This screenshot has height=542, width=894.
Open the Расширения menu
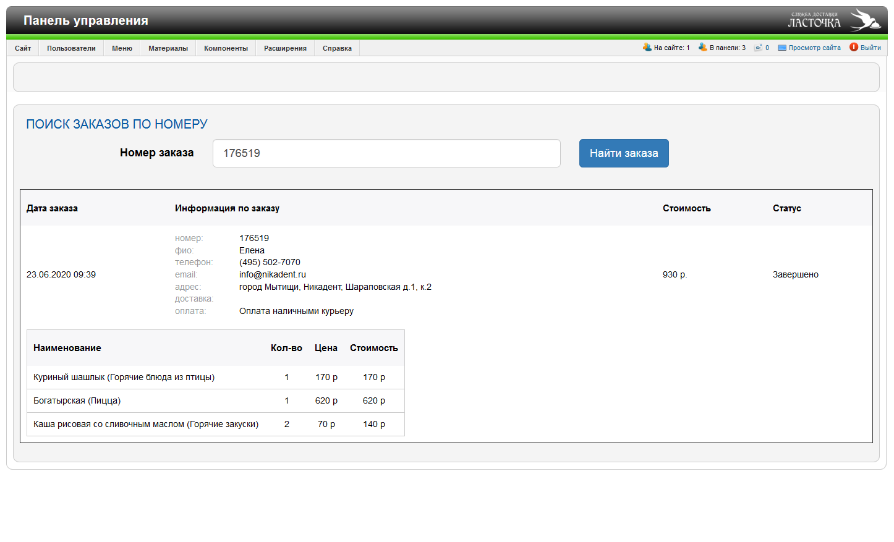[x=285, y=48]
